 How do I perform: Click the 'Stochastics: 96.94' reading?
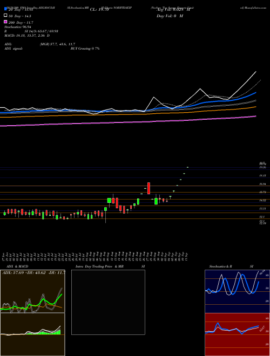(18, 27)
